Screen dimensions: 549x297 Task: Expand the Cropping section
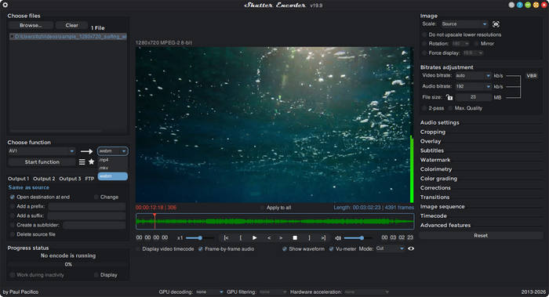click(433, 132)
